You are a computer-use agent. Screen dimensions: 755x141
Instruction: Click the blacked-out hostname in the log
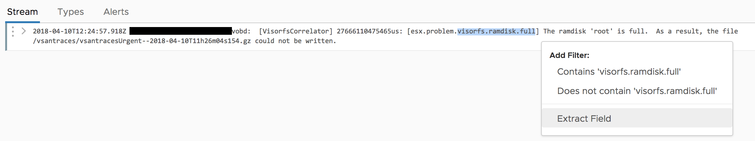coord(180,31)
